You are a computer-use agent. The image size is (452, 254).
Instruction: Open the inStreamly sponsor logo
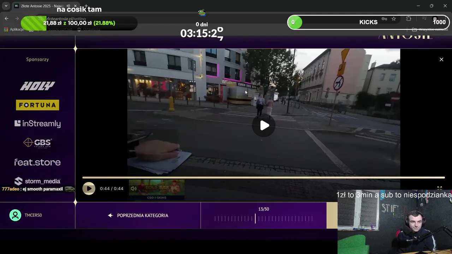37,123
